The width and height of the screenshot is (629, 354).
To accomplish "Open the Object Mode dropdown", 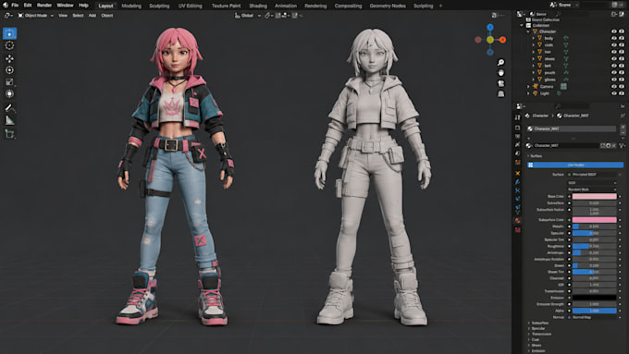I will coord(36,15).
